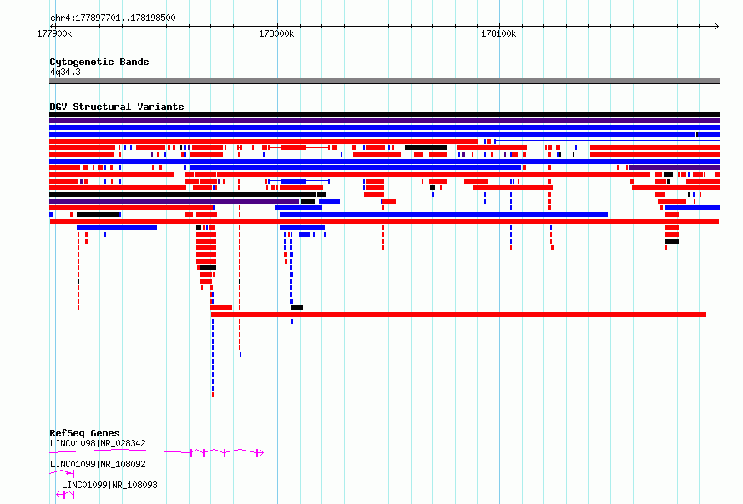
Task: Click the chr4:177897701..178198500 coordinate label
Action: pyautogui.click(x=113, y=18)
